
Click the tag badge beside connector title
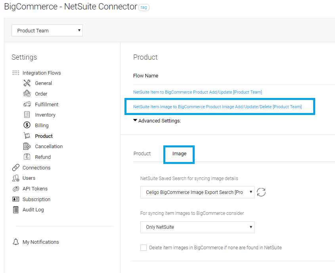(x=144, y=8)
